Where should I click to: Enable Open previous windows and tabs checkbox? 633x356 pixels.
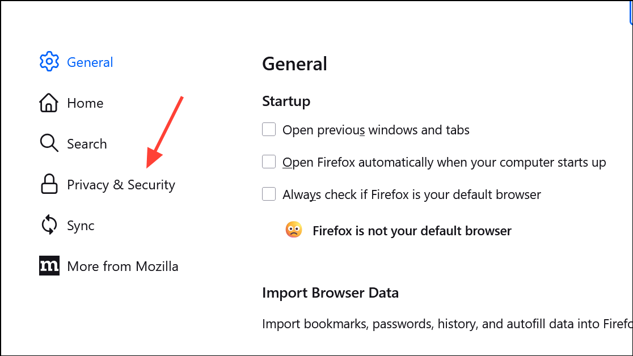269,130
